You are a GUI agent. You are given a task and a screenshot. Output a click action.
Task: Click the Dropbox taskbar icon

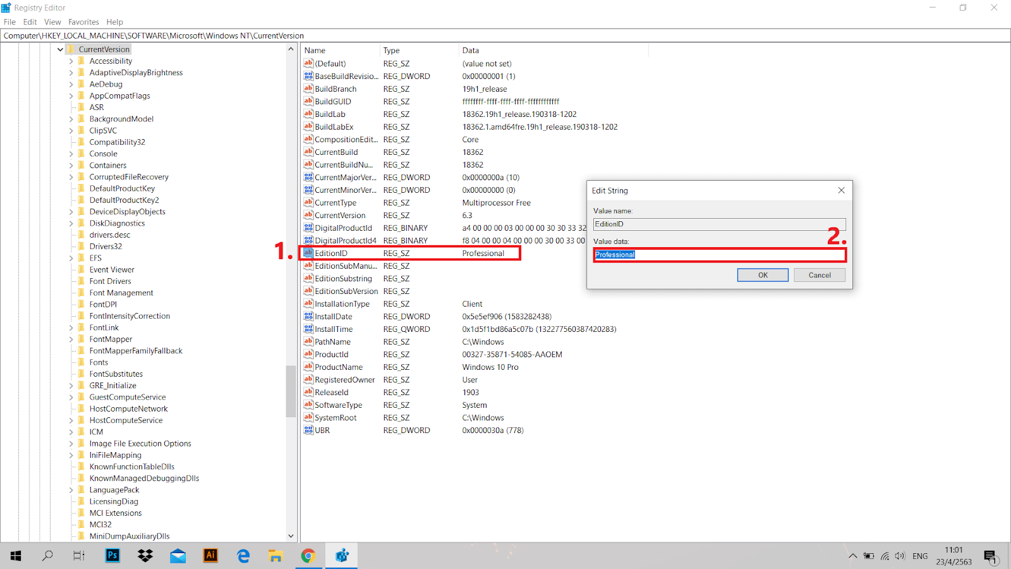[x=145, y=556]
